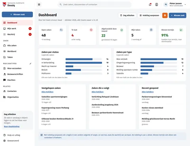
Task: Open the notifications bell icon
Action: click(150, 4)
